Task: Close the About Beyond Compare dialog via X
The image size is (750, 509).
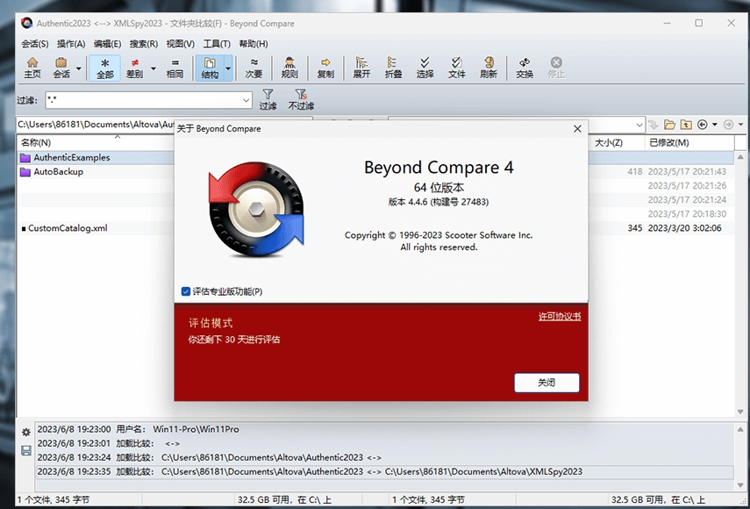Action: (x=577, y=129)
